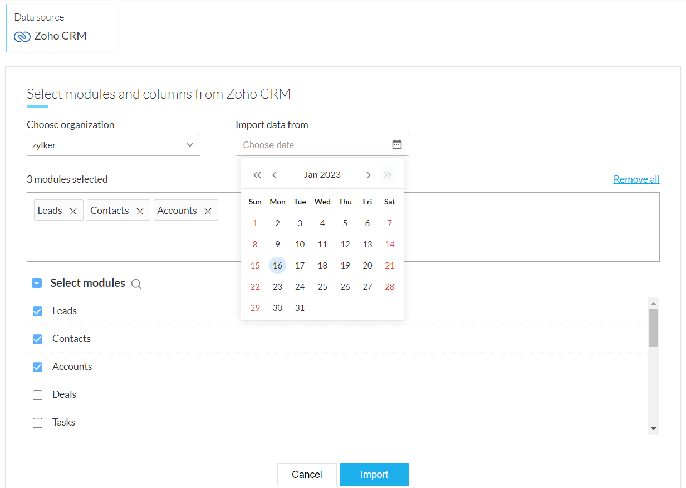
Task: Click the Remove all link
Action: click(x=636, y=179)
